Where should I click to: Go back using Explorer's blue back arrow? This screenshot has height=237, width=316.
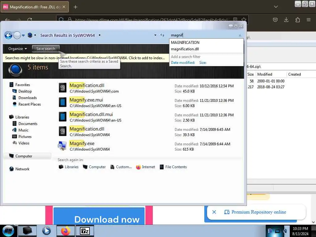point(8,35)
